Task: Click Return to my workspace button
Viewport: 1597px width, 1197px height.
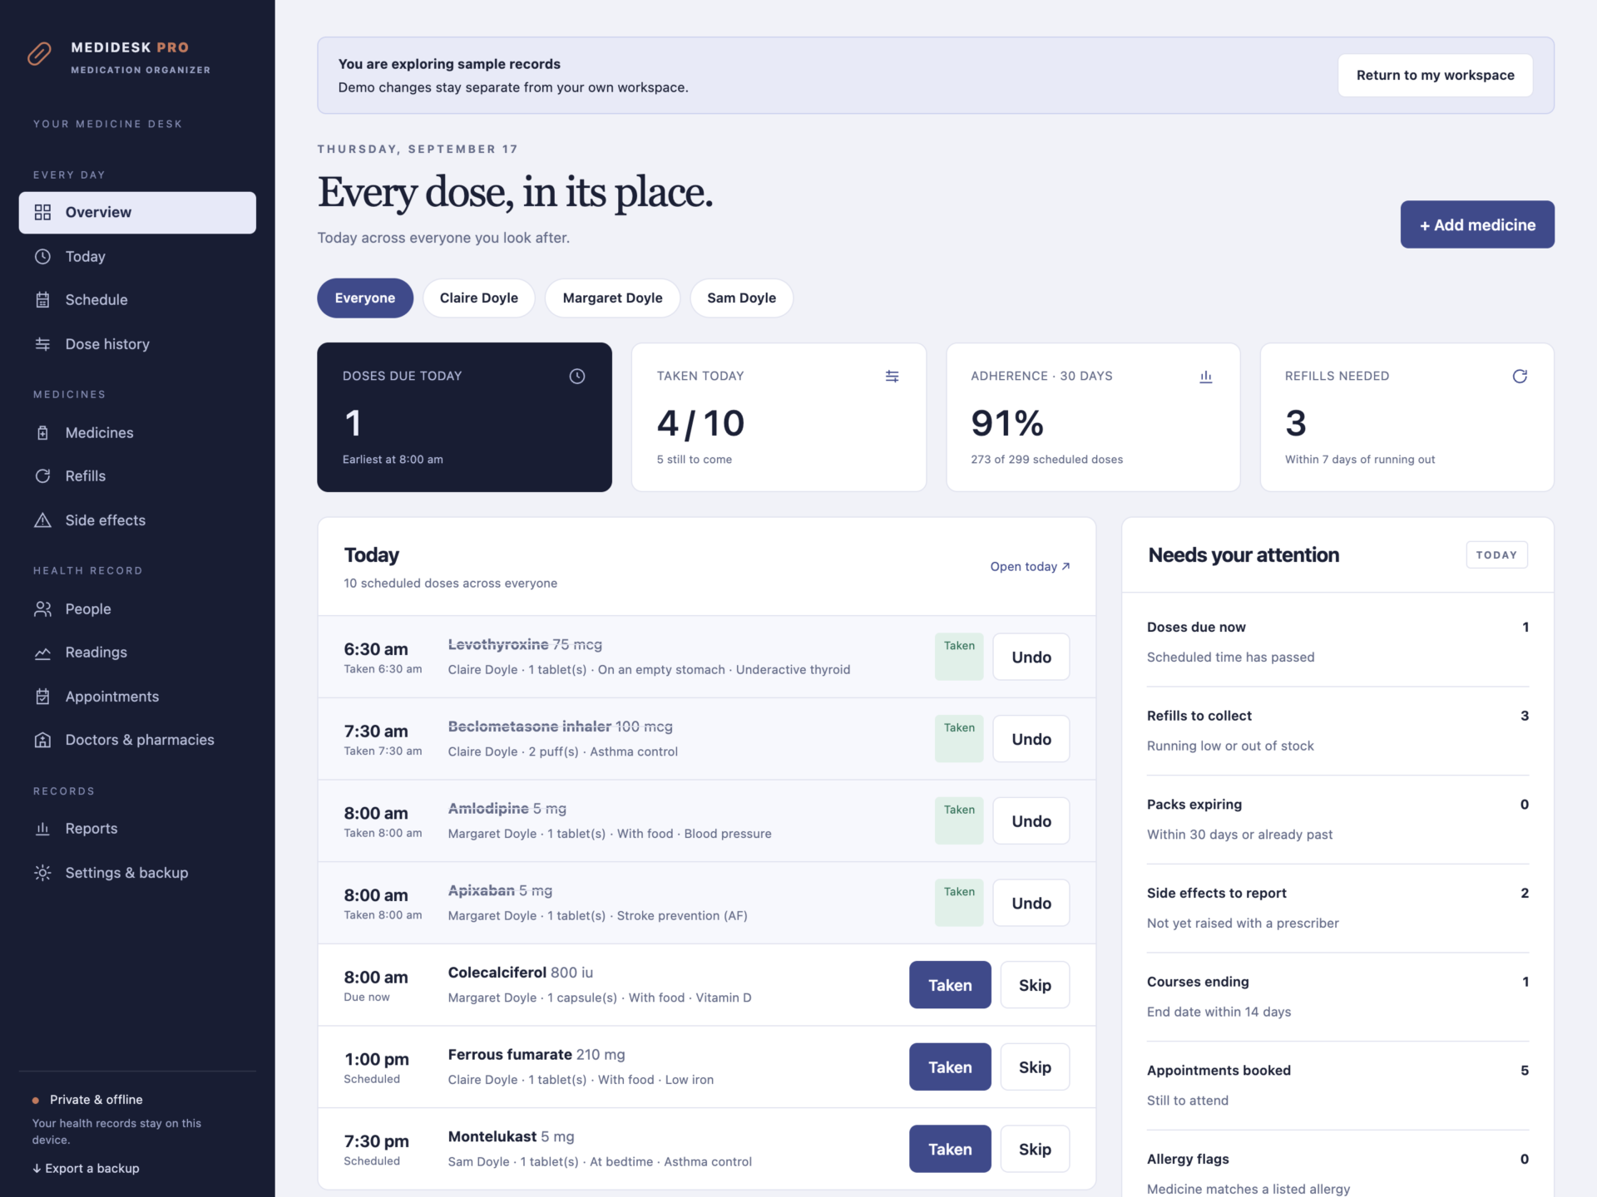Action: coord(1435,75)
